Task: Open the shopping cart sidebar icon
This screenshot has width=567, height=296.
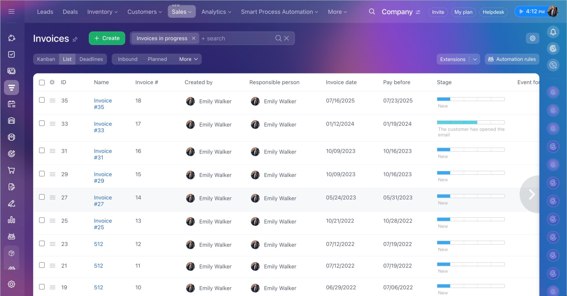Action: [12, 170]
